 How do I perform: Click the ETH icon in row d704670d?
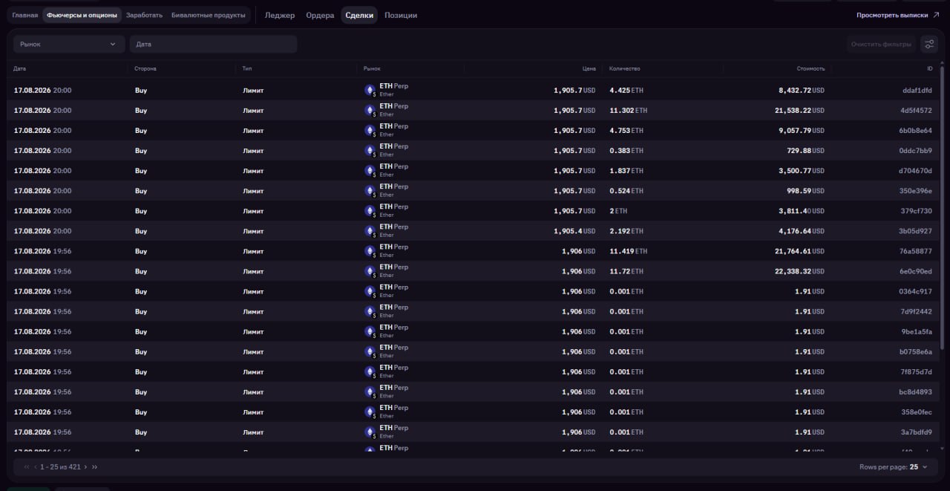click(x=370, y=171)
